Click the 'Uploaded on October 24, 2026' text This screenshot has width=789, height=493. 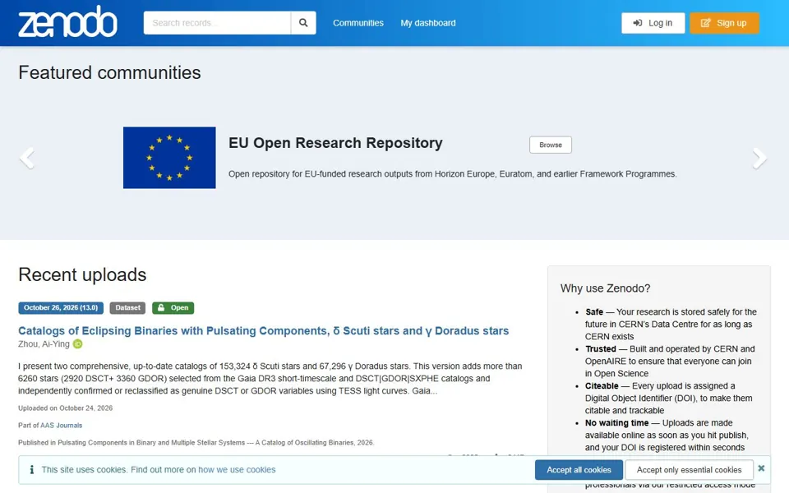pos(66,408)
